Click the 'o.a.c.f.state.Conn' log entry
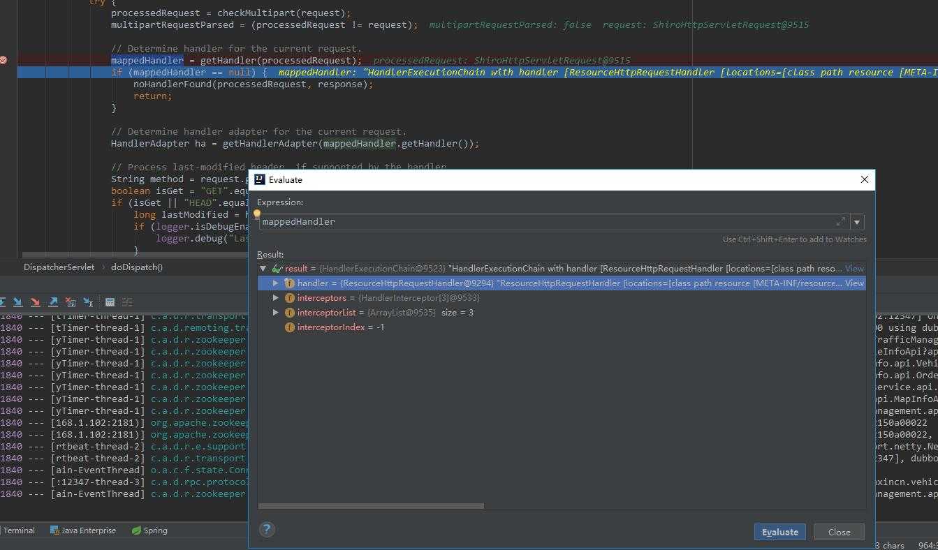 (199, 470)
